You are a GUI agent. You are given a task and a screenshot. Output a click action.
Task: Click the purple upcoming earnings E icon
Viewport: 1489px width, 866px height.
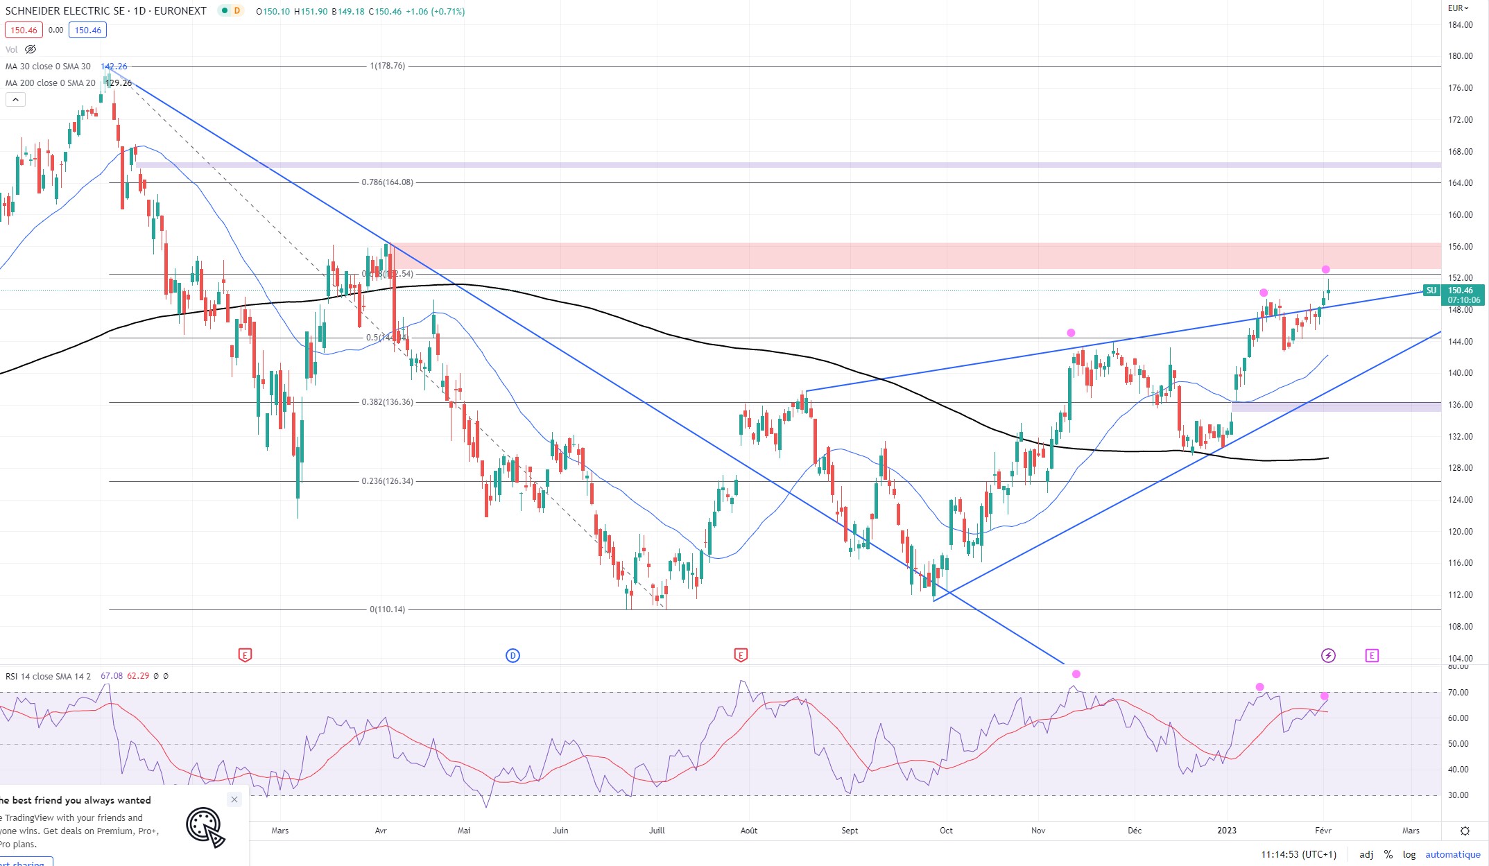pyautogui.click(x=1372, y=655)
